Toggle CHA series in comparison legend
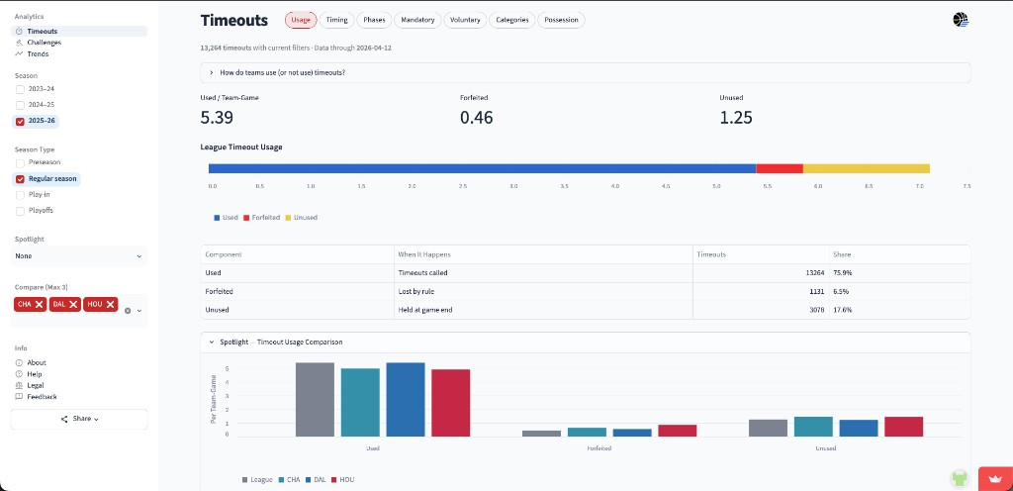This screenshot has height=491, width=1013. pyautogui.click(x=290, y=480)
